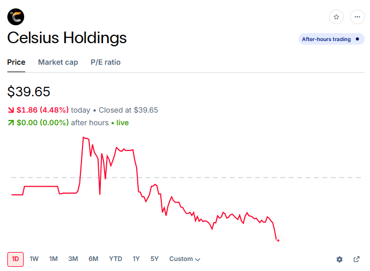Click the red endpoint dot on chart
Image resolution: width=370 pixels, height=271 pixels.
(278, 240)
